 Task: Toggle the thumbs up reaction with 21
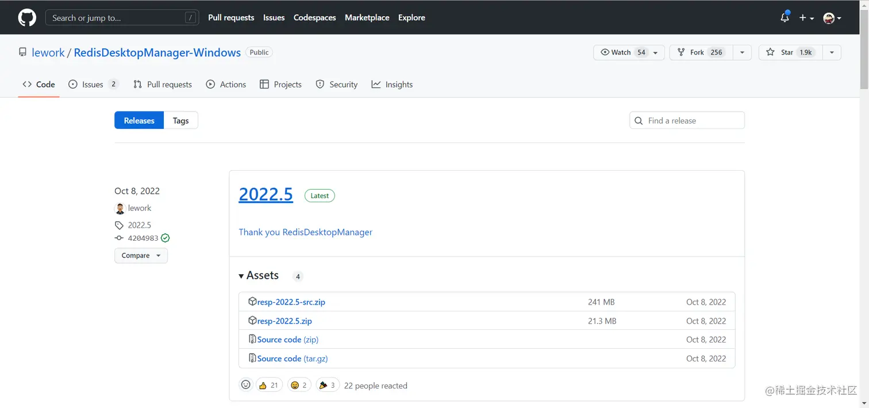point(268,385)
